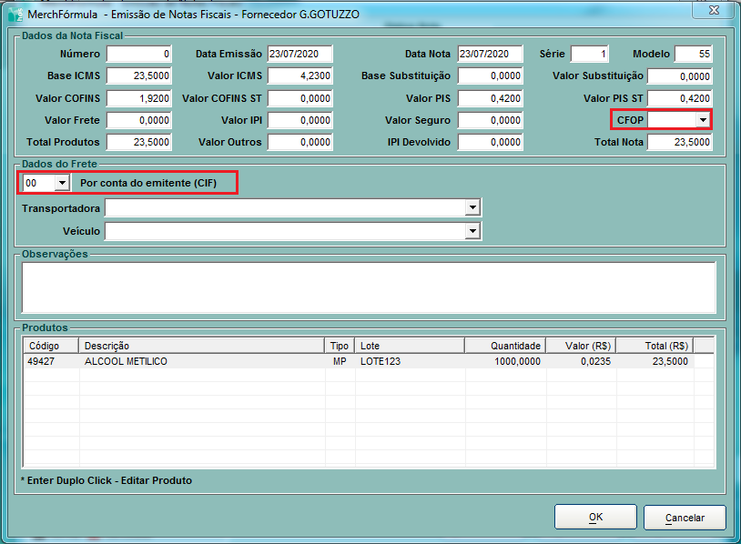This screenshot has height=544, width=741.
Task: Click the Descrição column header
Action: click(x=201, y=346)
